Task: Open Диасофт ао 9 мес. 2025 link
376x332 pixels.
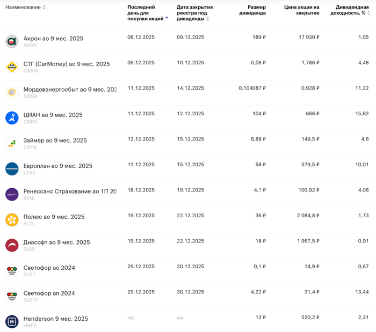Action: click(56, 242)
